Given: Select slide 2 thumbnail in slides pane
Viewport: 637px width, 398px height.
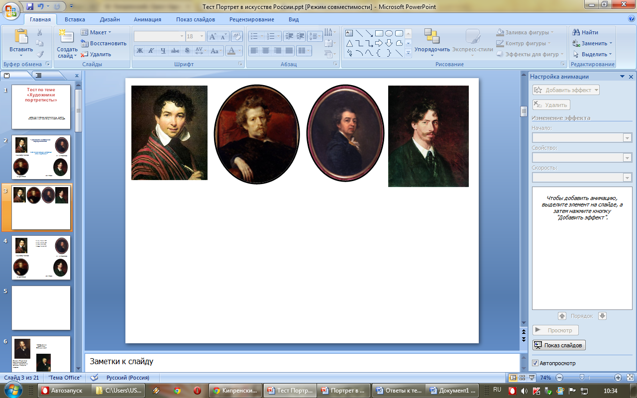Looking at the screenshot, I should pos(41,157).
